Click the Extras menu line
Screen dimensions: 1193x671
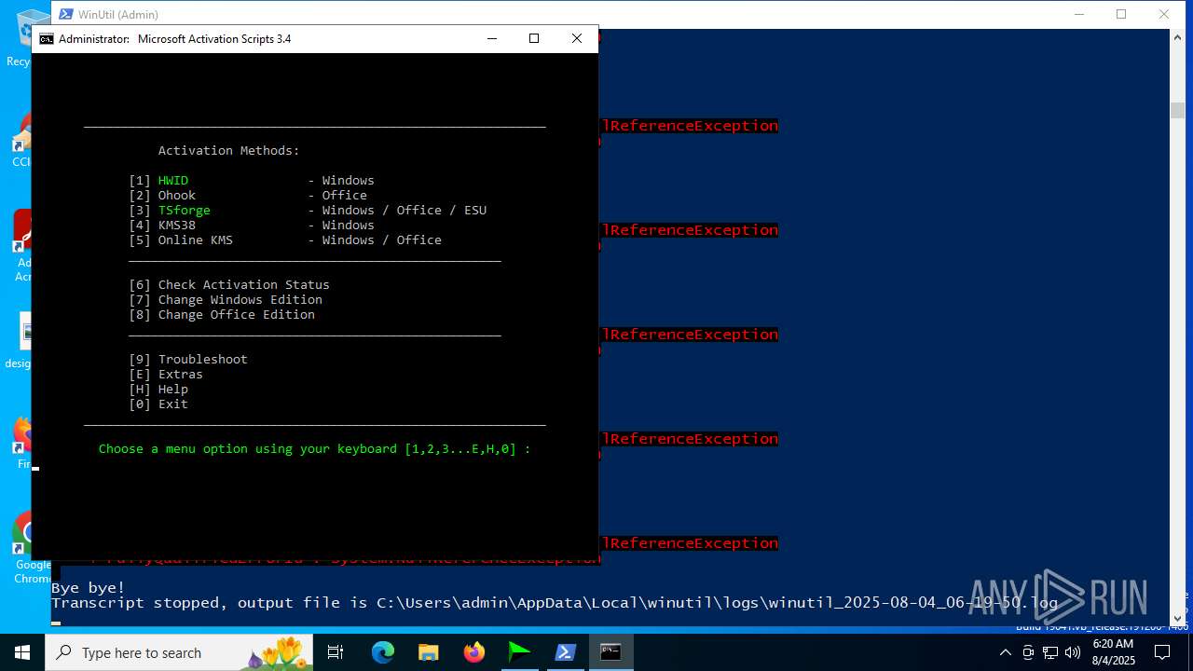[x=166, y=374]
